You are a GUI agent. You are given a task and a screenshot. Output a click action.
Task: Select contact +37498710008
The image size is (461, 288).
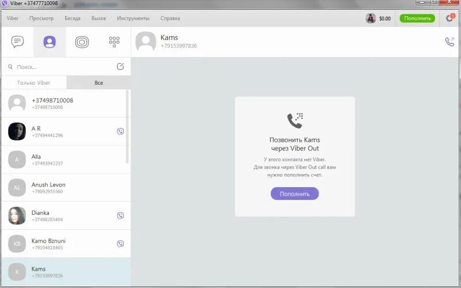[66, 104]
